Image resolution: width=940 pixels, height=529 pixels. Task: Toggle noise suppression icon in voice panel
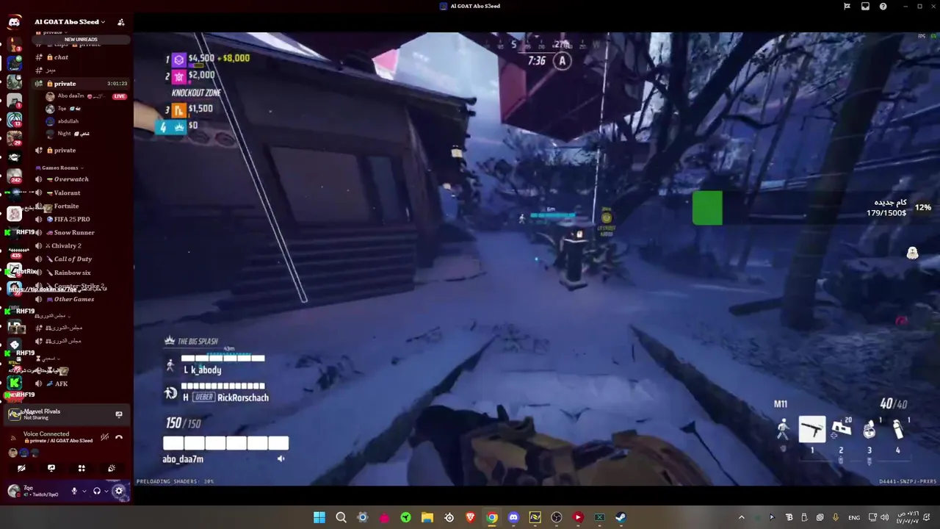105,437
